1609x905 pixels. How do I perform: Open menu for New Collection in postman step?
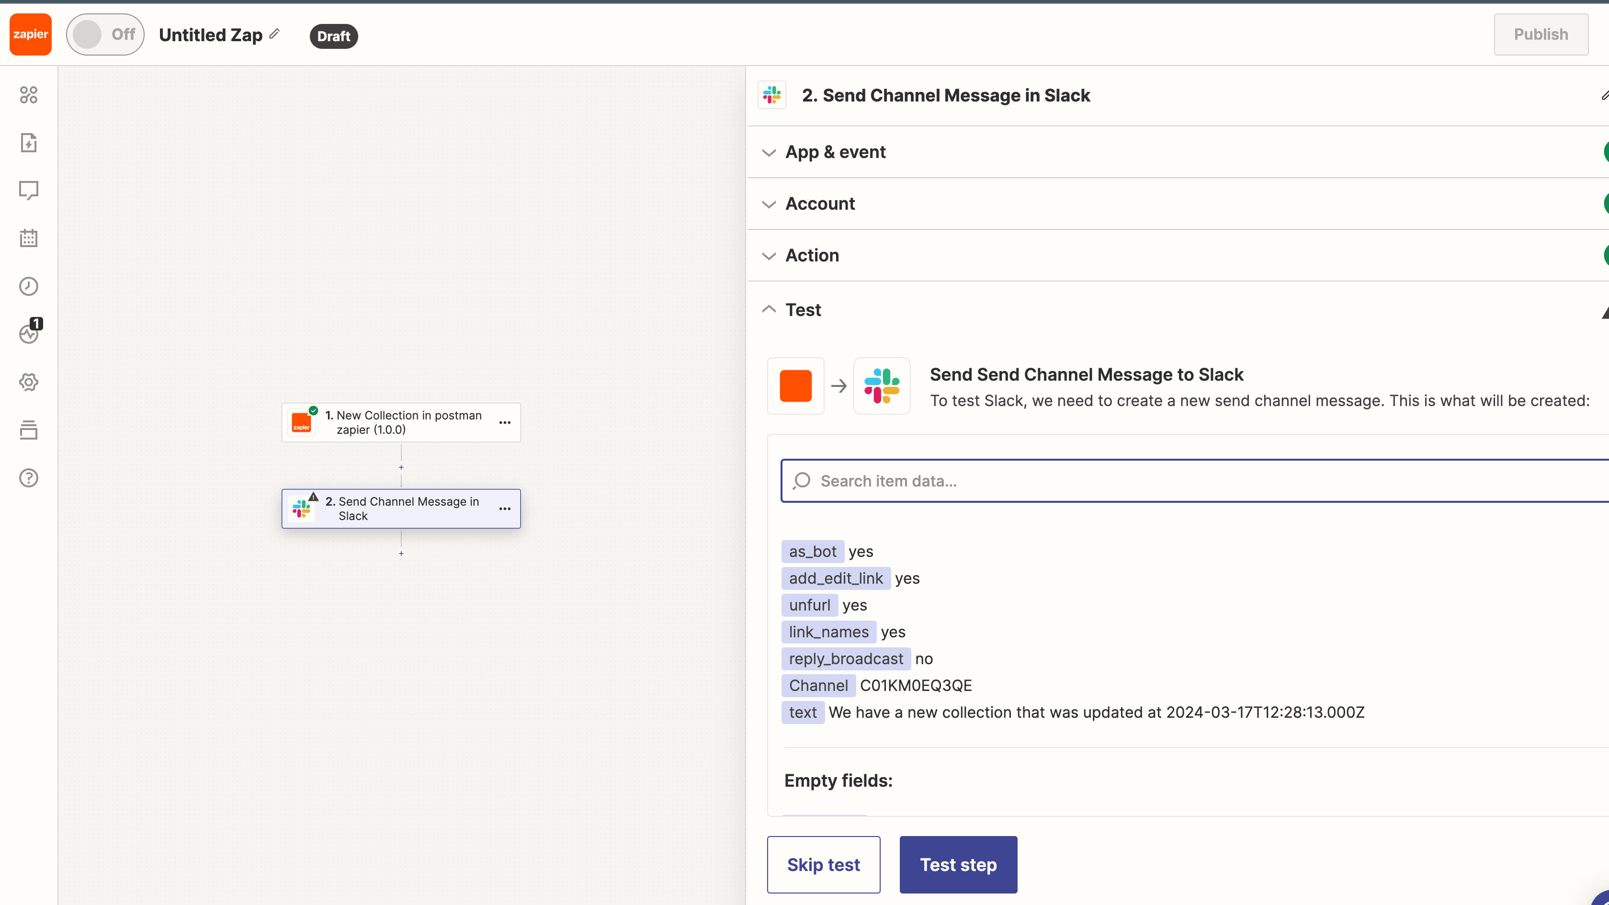(505, 423)
